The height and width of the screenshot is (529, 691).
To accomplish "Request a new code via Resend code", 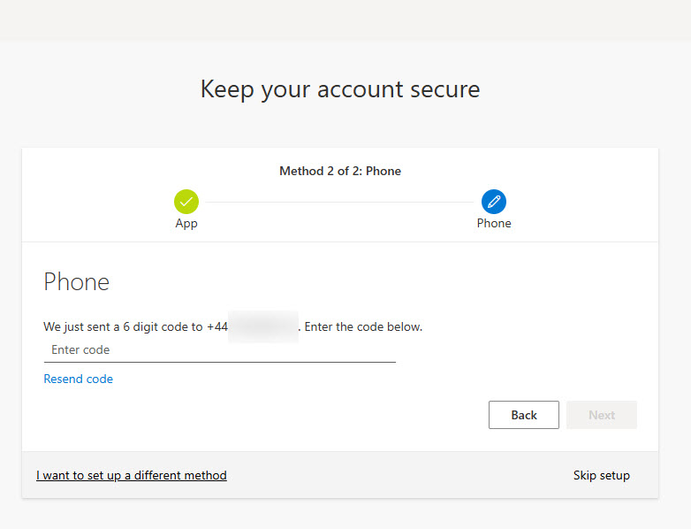I will [x=79, y=379].
